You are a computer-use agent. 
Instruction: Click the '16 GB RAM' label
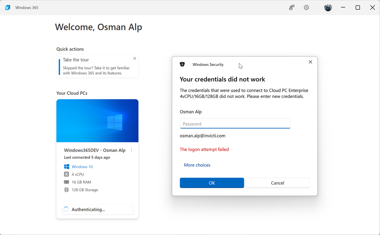coord(81,182)
